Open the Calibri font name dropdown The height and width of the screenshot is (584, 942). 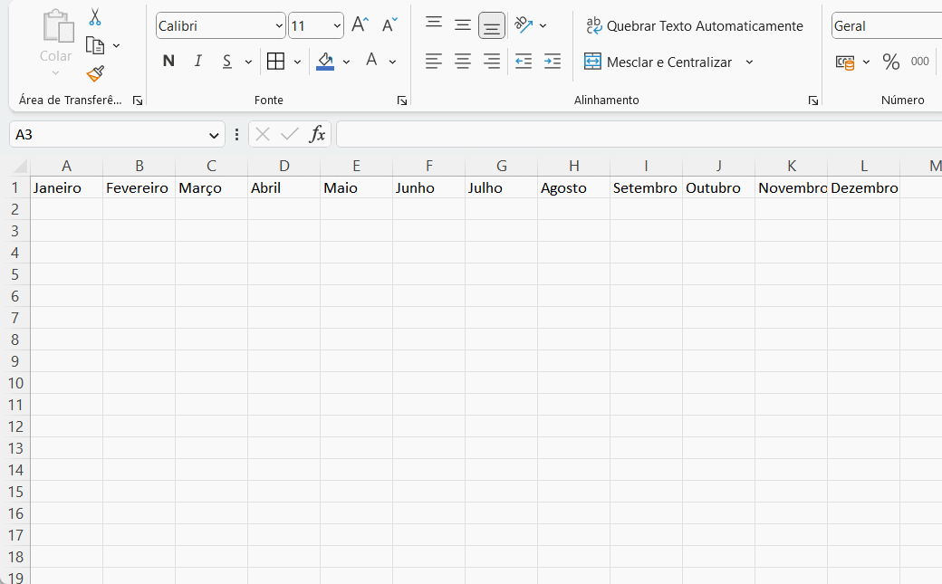coord(278,26)
